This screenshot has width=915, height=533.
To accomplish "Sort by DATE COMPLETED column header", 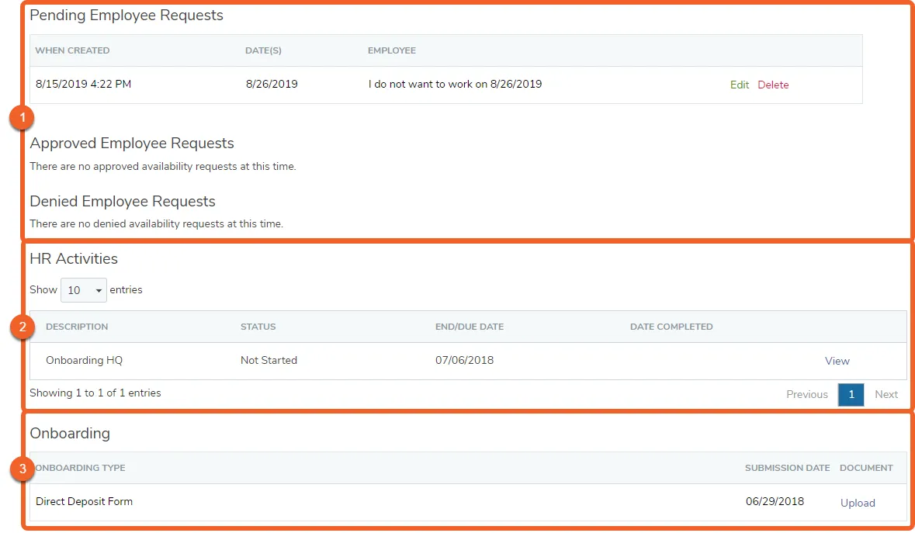I will (671, 327).
